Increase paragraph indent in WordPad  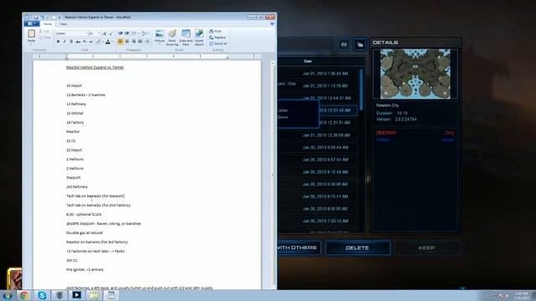click(x=126, y=33)
